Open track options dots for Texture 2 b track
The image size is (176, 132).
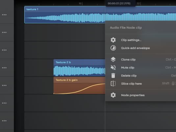tap(4, 68)
